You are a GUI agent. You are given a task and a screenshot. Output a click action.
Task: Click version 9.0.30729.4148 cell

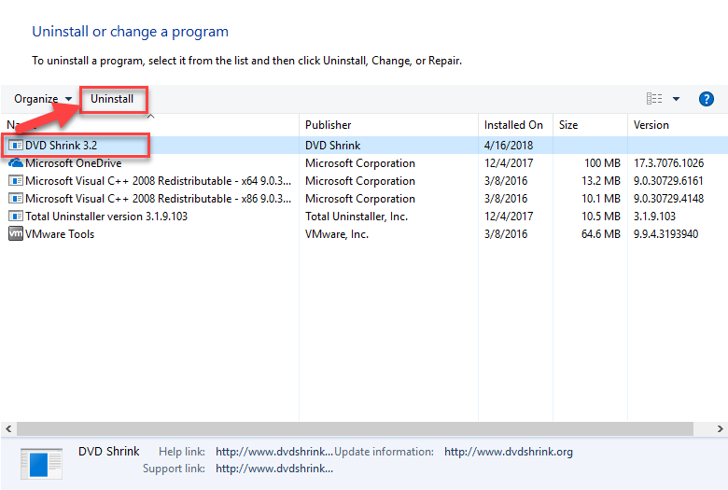point(668,198)
